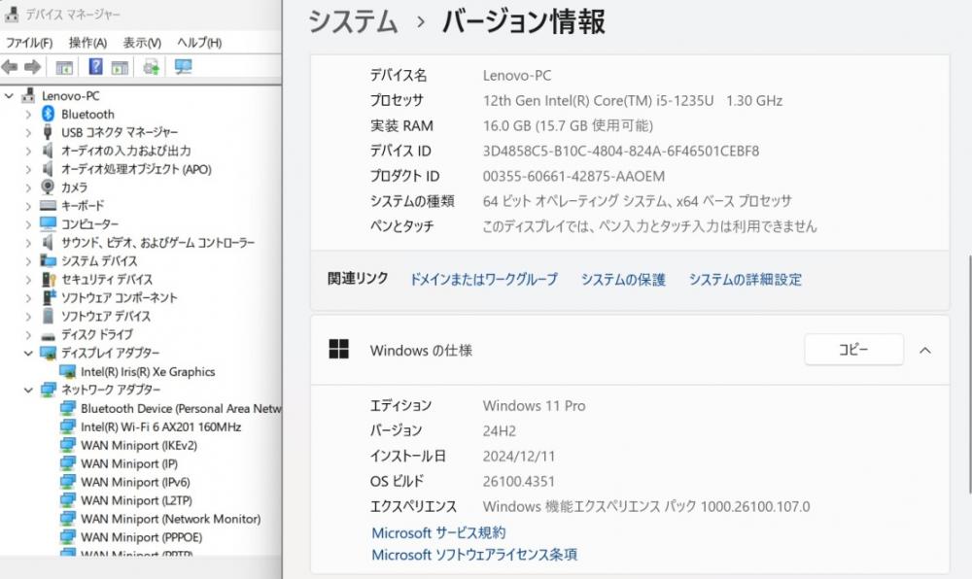Click the system type value starting "64 ビット"

(x=638, y=201)
